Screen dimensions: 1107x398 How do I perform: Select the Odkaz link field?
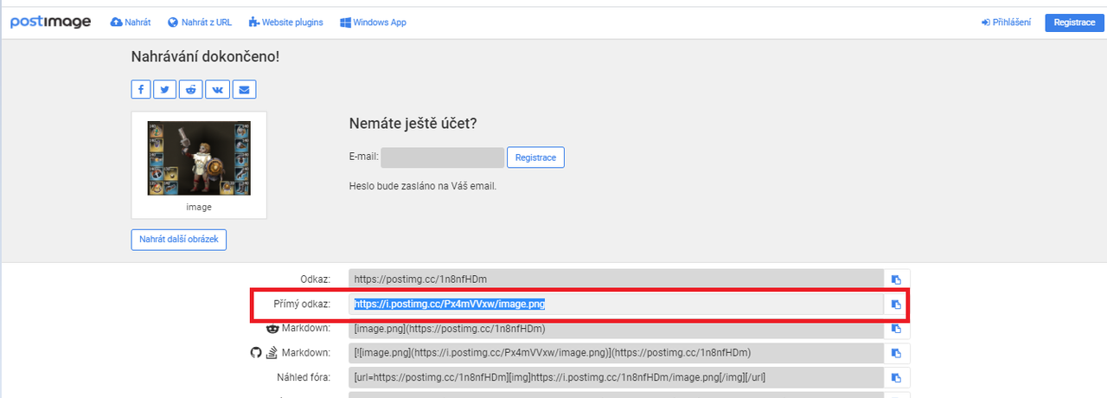tap(616, 279)
